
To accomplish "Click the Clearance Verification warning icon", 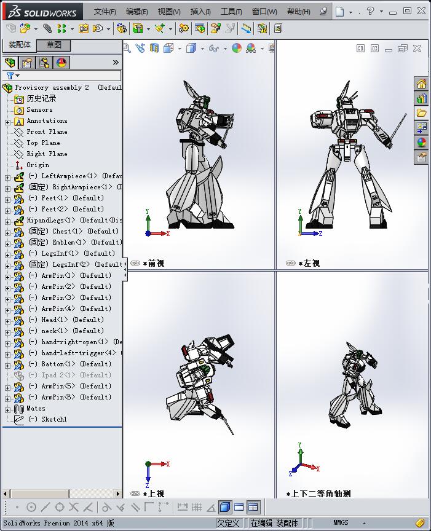I will [262, 28].
